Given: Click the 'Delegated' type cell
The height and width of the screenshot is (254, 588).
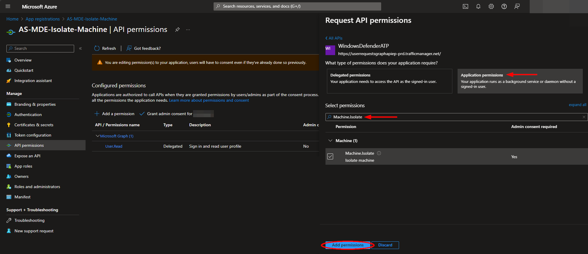Looking at the screenshot, I should [x=173, y=146].
